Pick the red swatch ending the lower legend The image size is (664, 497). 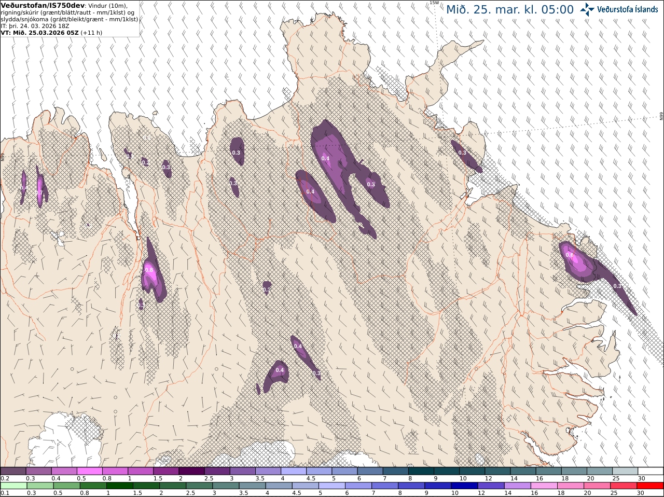tap(651, 486)
